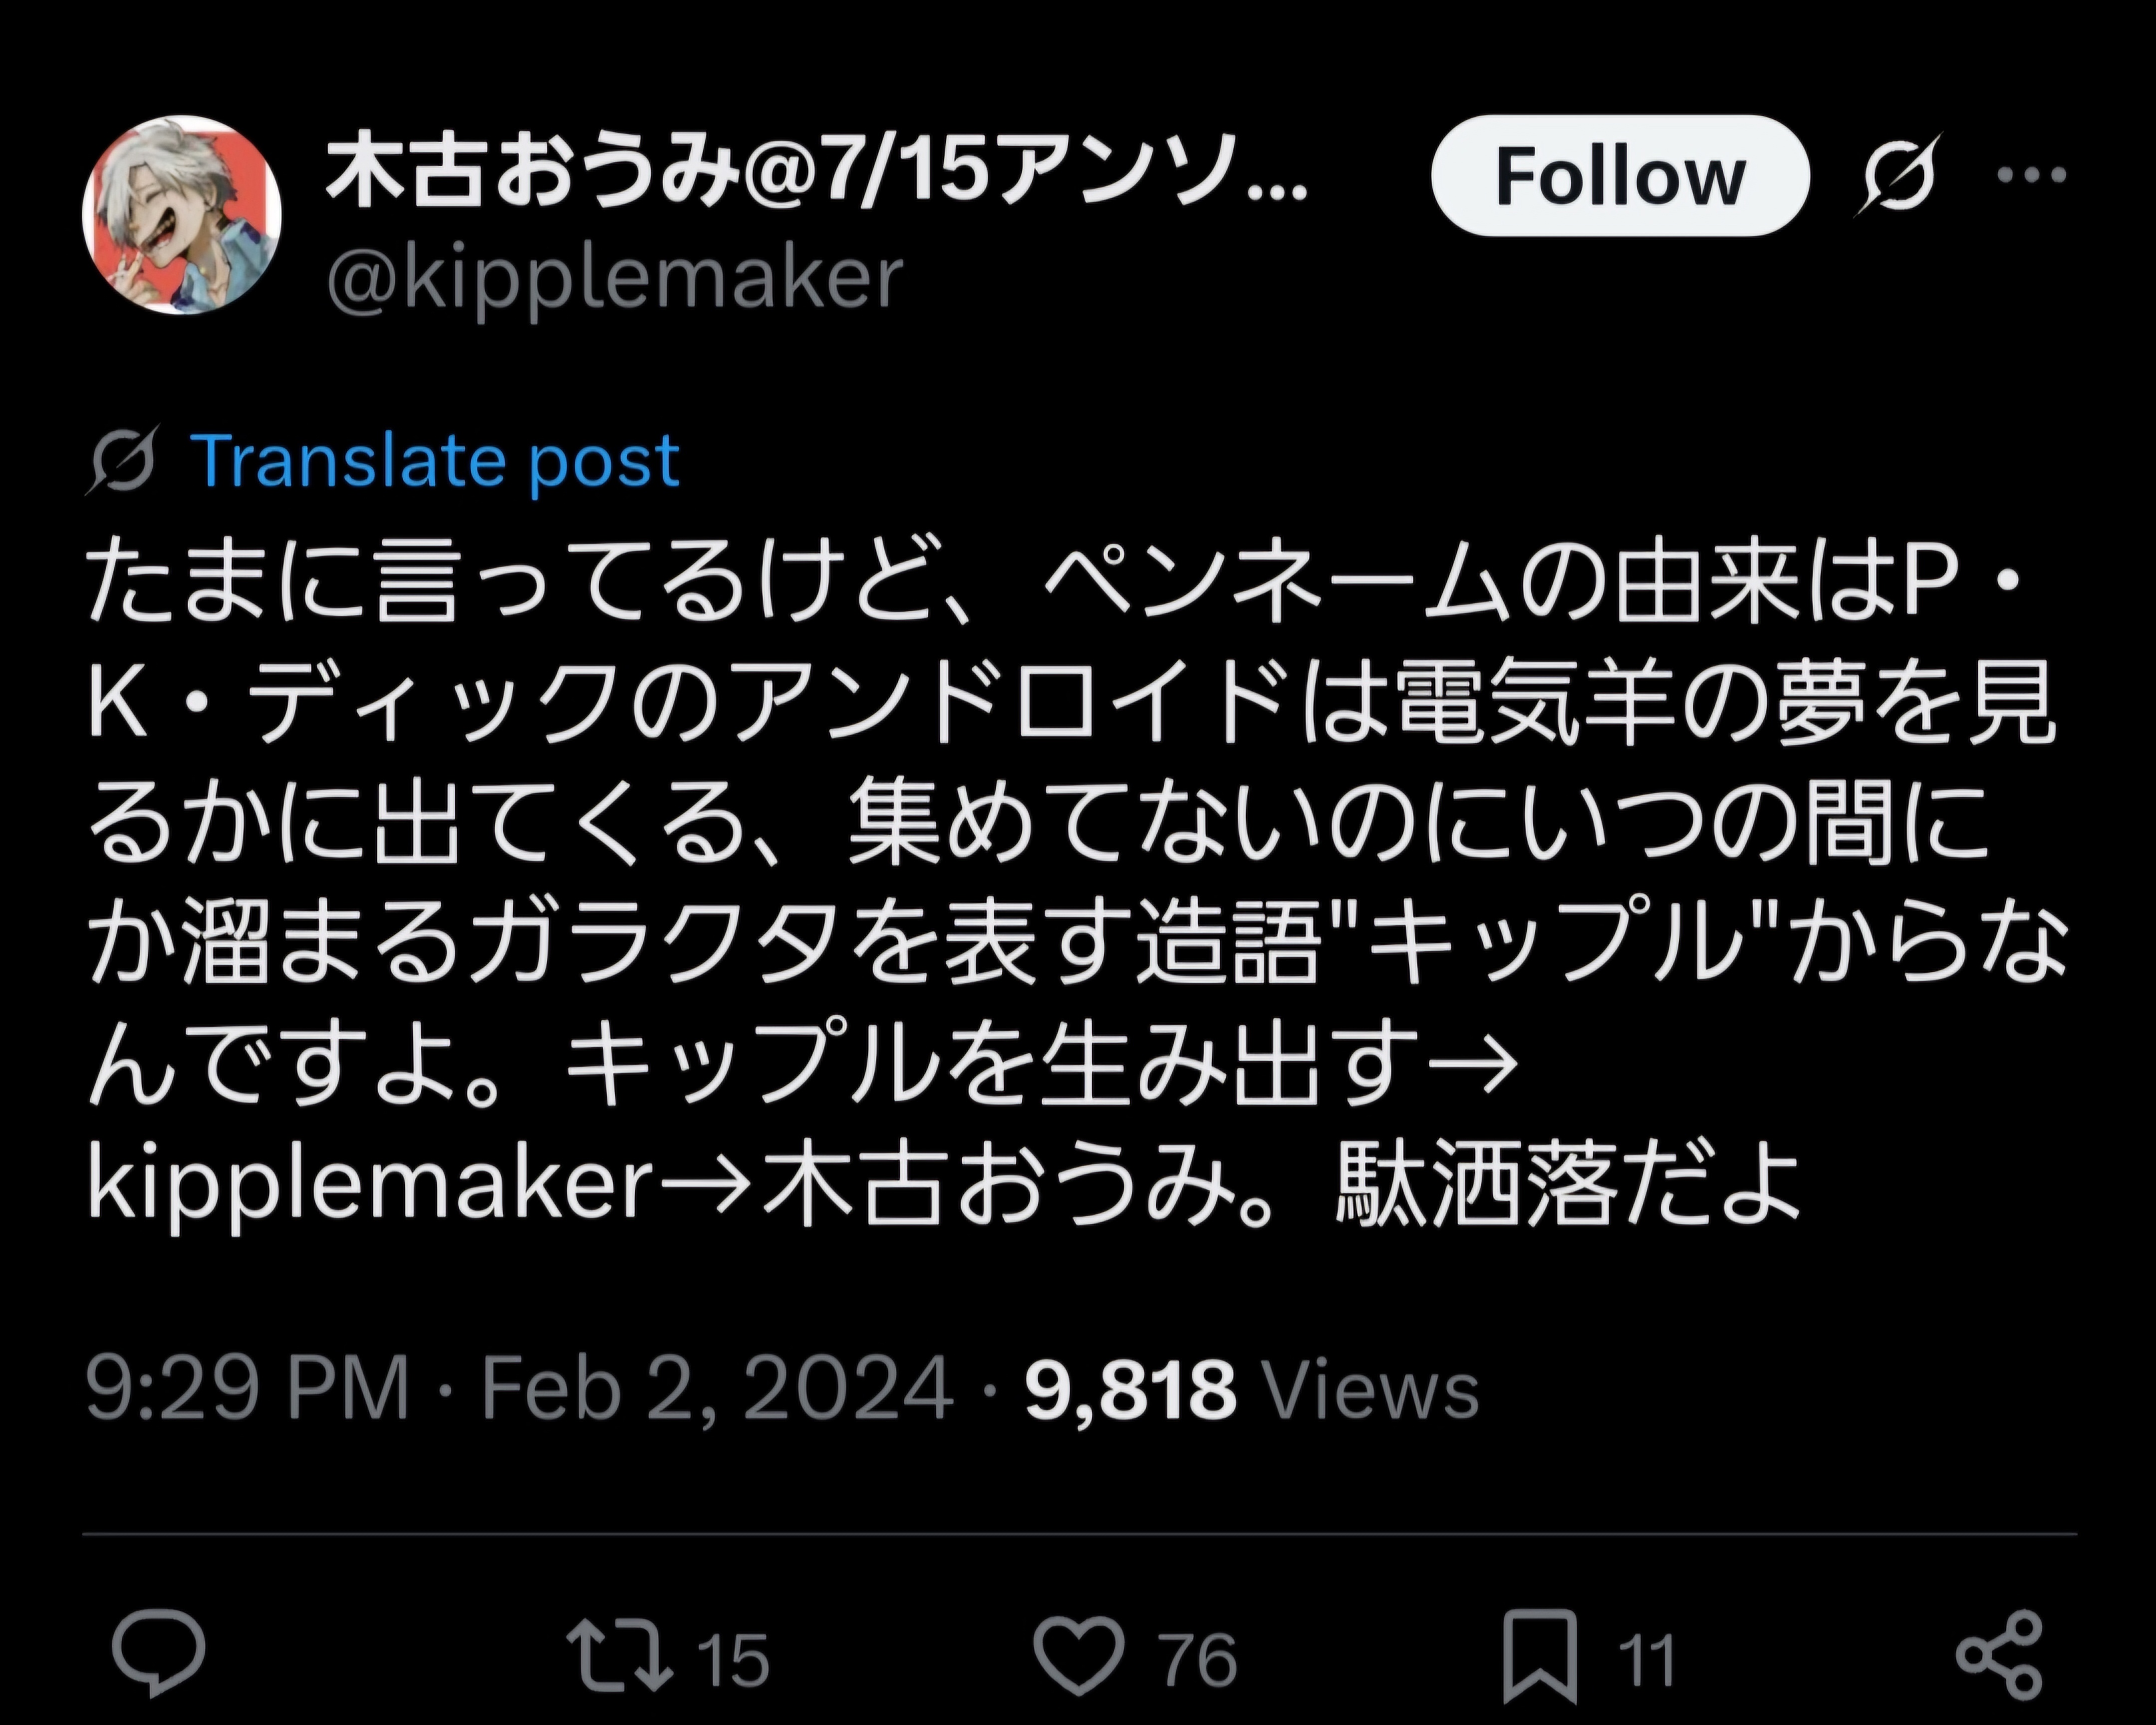Follow the kipplemaker account
This screenshot has width=2156, height=1725.
(x=1620, y=176)
